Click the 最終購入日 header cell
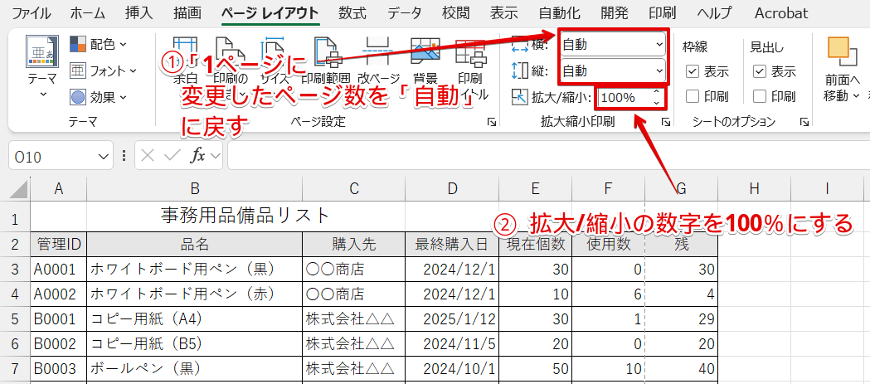Screen dimensions: 870x384 [452, 244]
